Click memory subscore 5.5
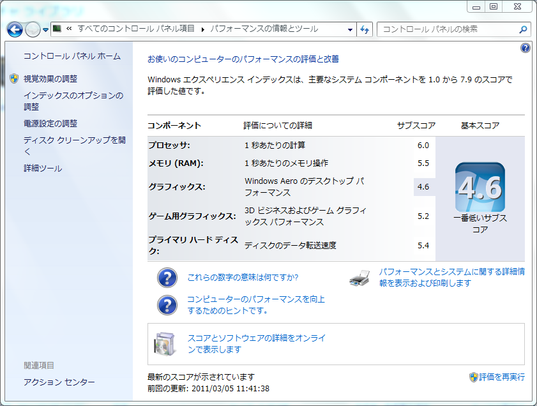537x406 pixels. click(x=423, y=163)
